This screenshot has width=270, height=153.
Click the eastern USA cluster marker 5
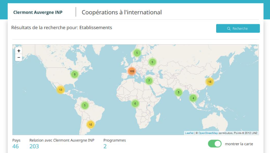pos(75,74)
